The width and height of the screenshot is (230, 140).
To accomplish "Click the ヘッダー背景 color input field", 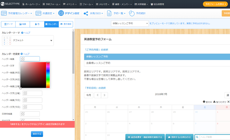I will point(30,59).
